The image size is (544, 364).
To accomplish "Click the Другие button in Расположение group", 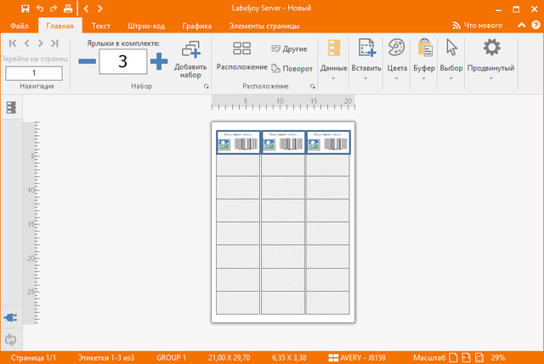I will tap(289, 49).
